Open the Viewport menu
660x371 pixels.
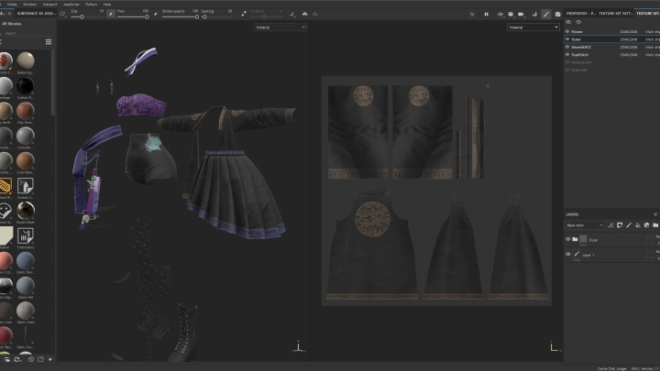49,5
